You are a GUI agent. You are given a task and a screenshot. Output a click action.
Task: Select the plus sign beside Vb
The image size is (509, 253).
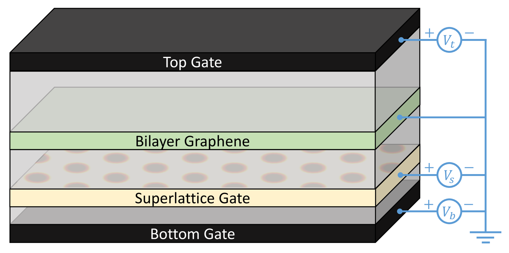429,204
